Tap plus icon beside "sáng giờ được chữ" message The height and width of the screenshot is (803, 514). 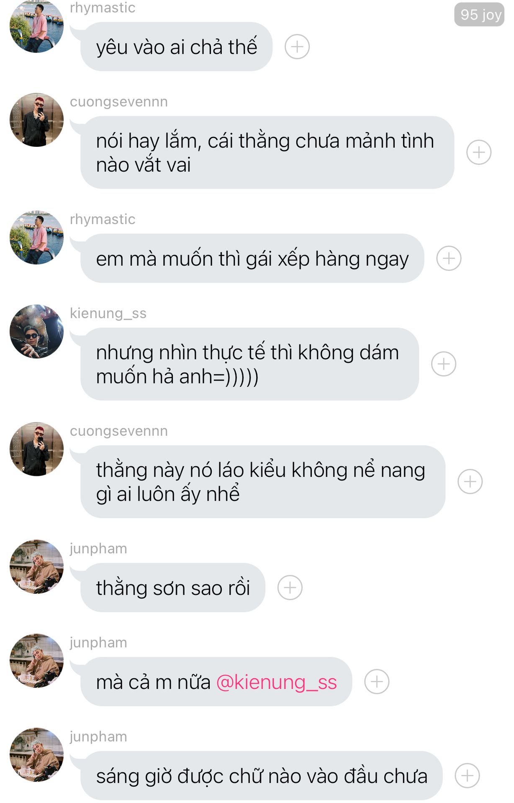pos(467,776)
